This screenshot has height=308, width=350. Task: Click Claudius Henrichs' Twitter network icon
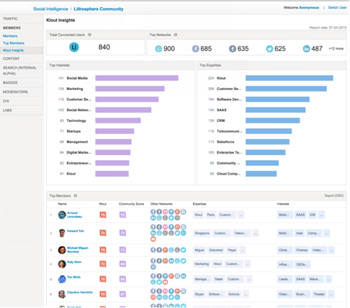171,297
